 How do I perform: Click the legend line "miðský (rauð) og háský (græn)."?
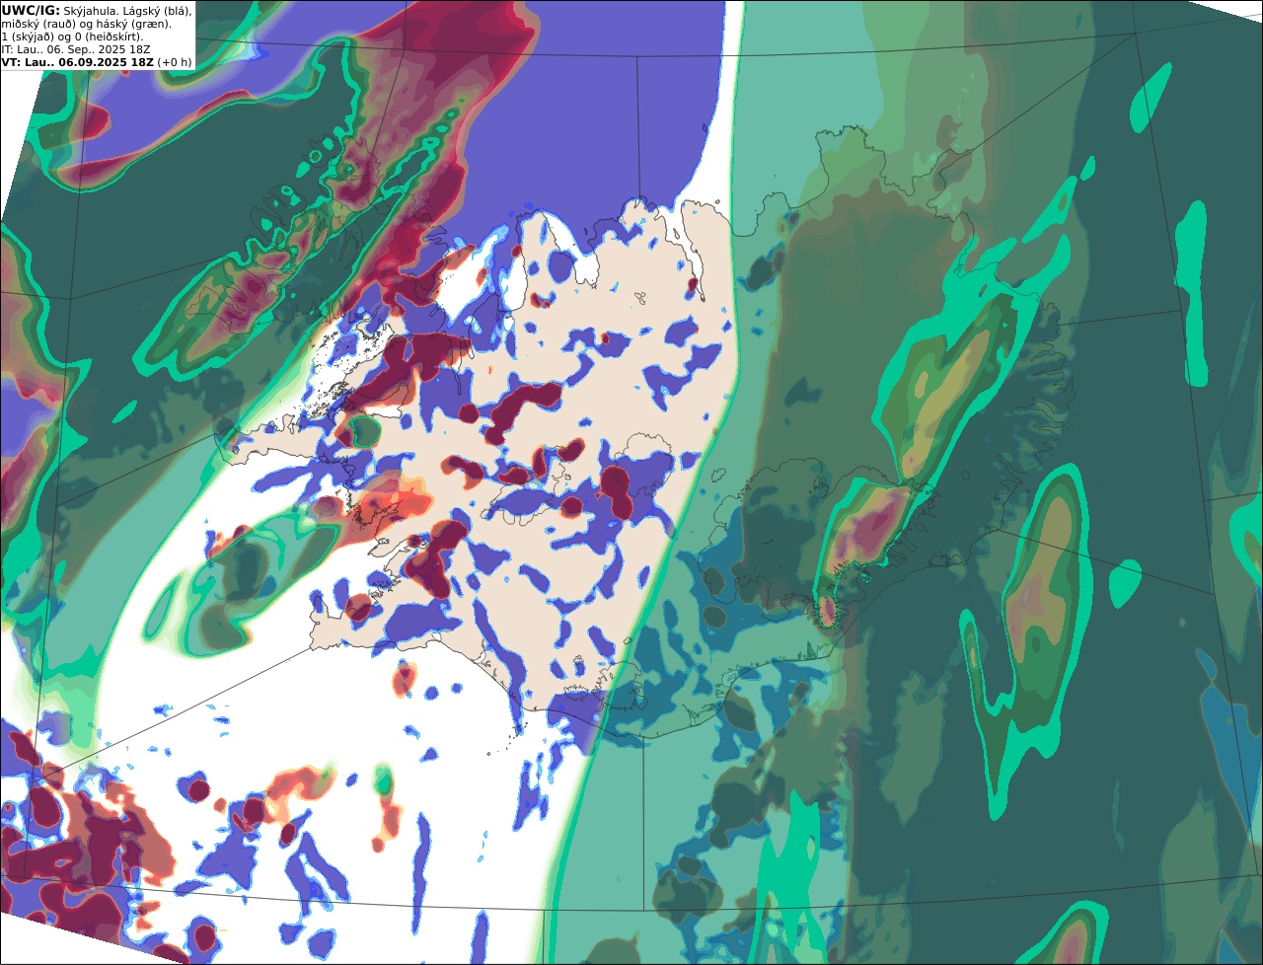[86, 24]
